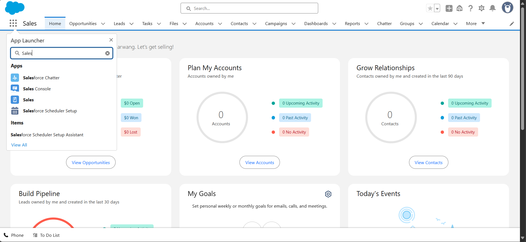Open the More navigation menu
The height and width of the screenshot is (242, 526).
(x=475, y=23)
